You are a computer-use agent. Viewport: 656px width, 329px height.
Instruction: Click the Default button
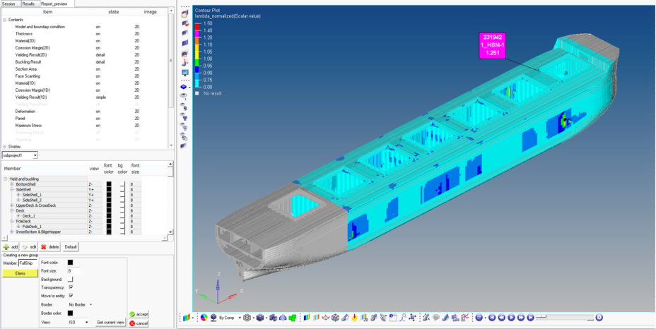pos(71,247)
